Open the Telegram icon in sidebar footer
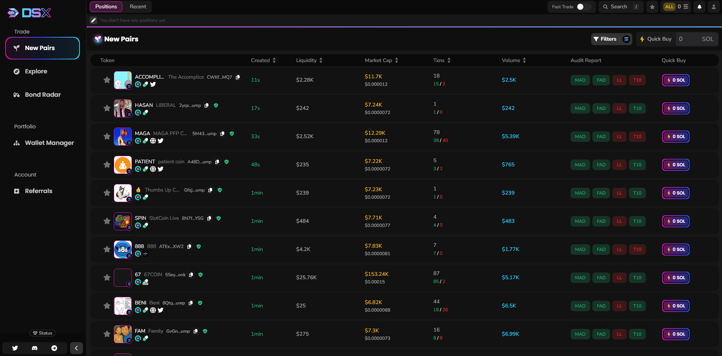 click(54, 348)
